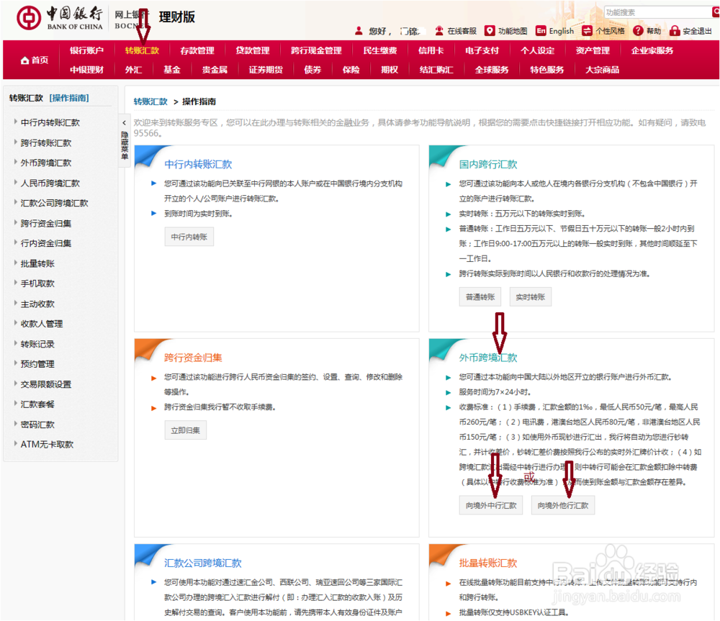Expand 跨行资金归集 sidebar item
Image resolution: width=720 pixels, height=621 pixels.
[46, 224]
